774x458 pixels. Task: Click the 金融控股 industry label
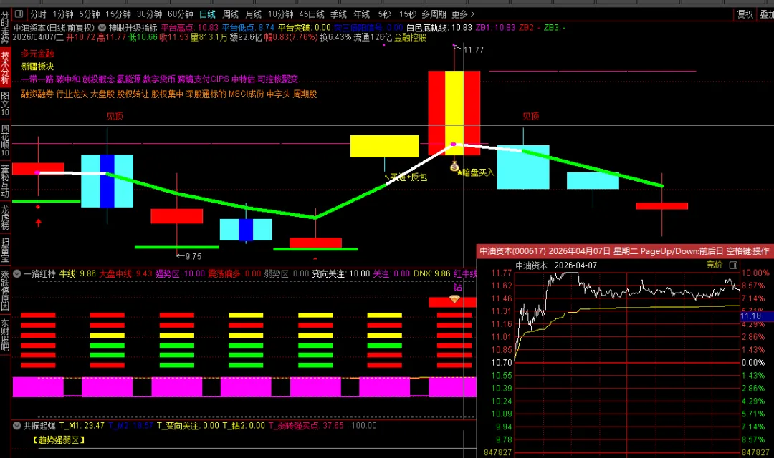tap(410, 37)
